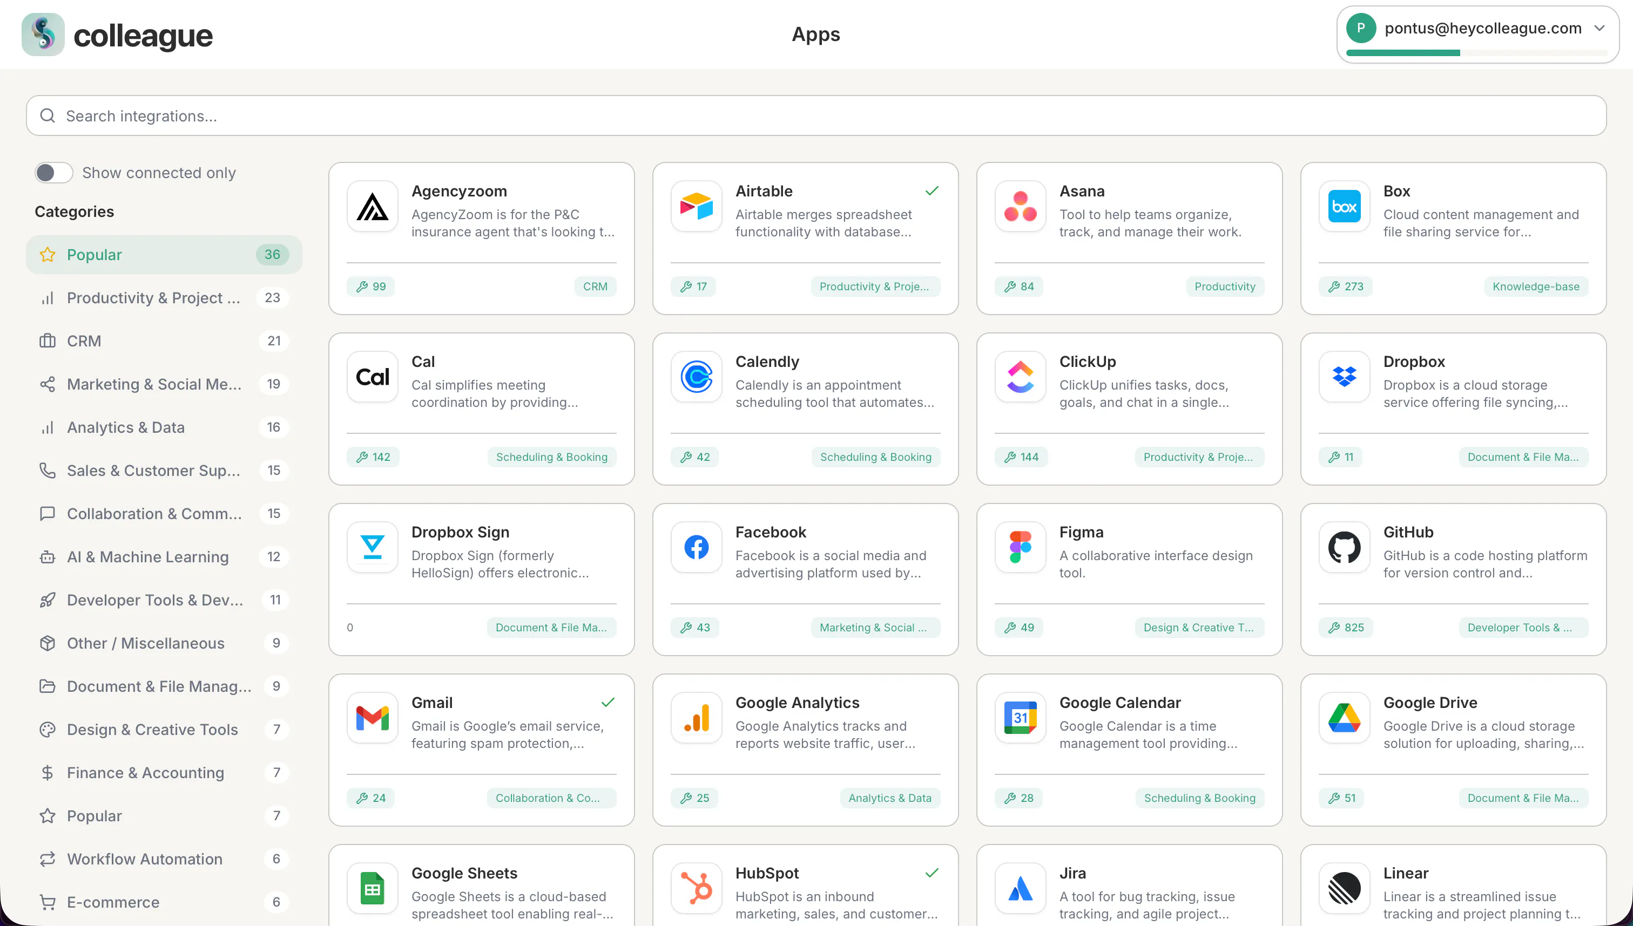Toggle Show connected only switch

(x=54, y=172)
